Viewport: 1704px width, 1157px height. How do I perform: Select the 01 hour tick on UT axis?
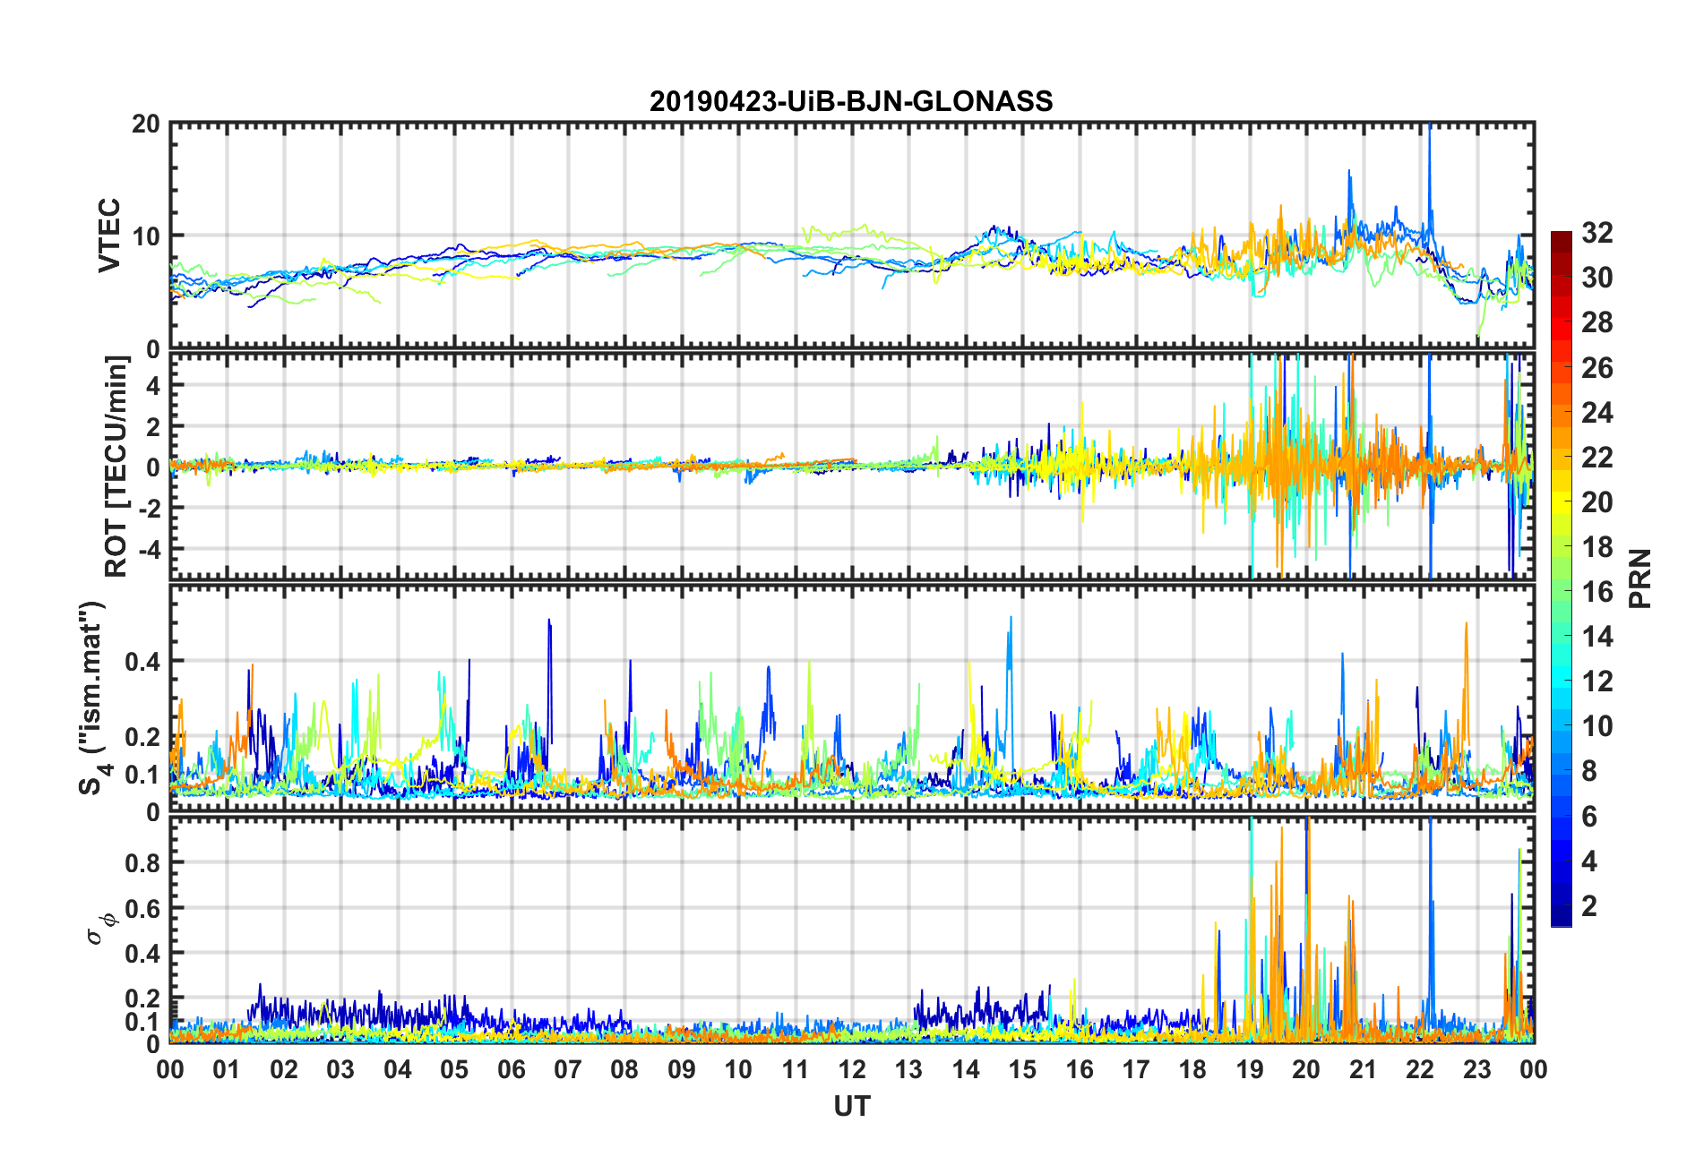227,1069
